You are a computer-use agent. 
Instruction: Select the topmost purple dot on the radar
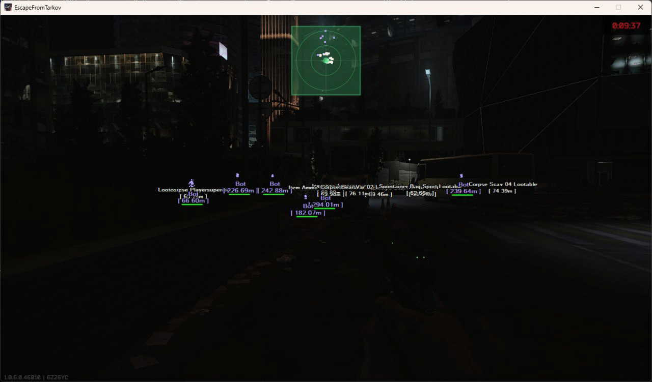click(x=325, y=31)
